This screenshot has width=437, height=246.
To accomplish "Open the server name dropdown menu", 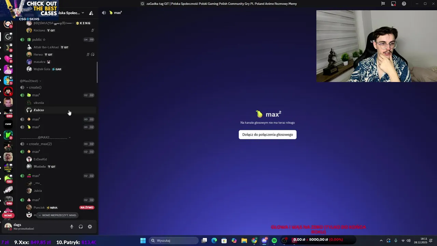I will (71, 13).
